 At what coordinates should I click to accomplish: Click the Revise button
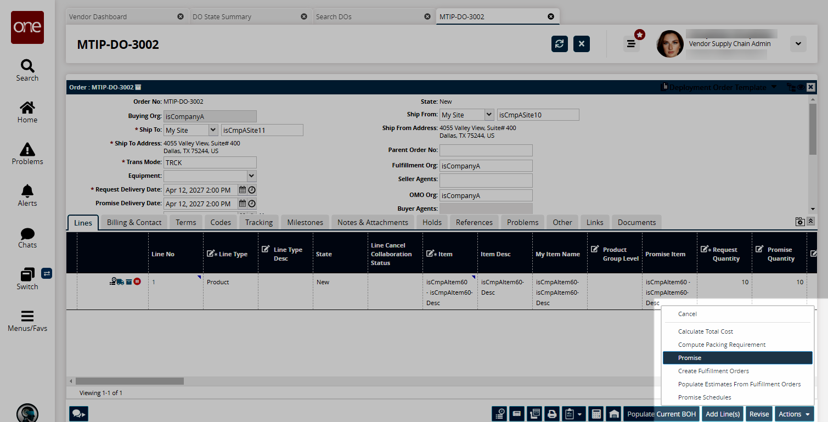759,414
